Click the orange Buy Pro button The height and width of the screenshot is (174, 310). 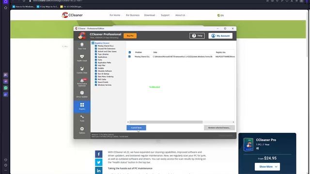[x=130, y=36]
